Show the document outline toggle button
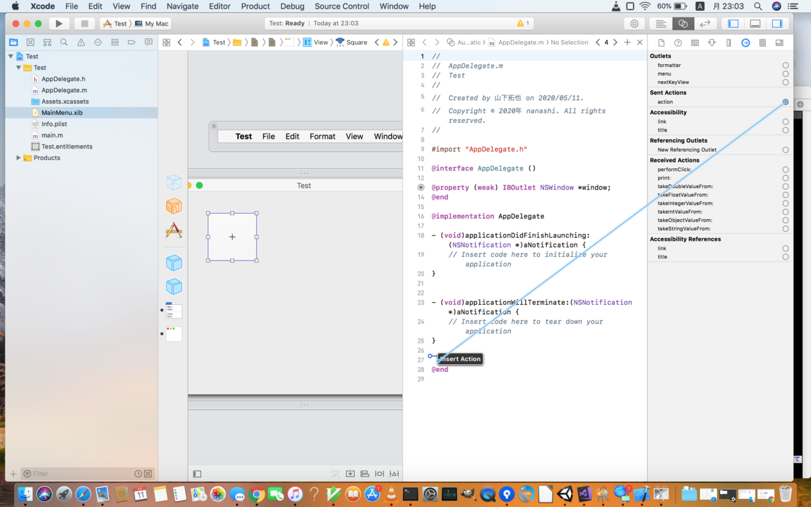The height and width of the screenshot is (507, 811). click(197, 474)
